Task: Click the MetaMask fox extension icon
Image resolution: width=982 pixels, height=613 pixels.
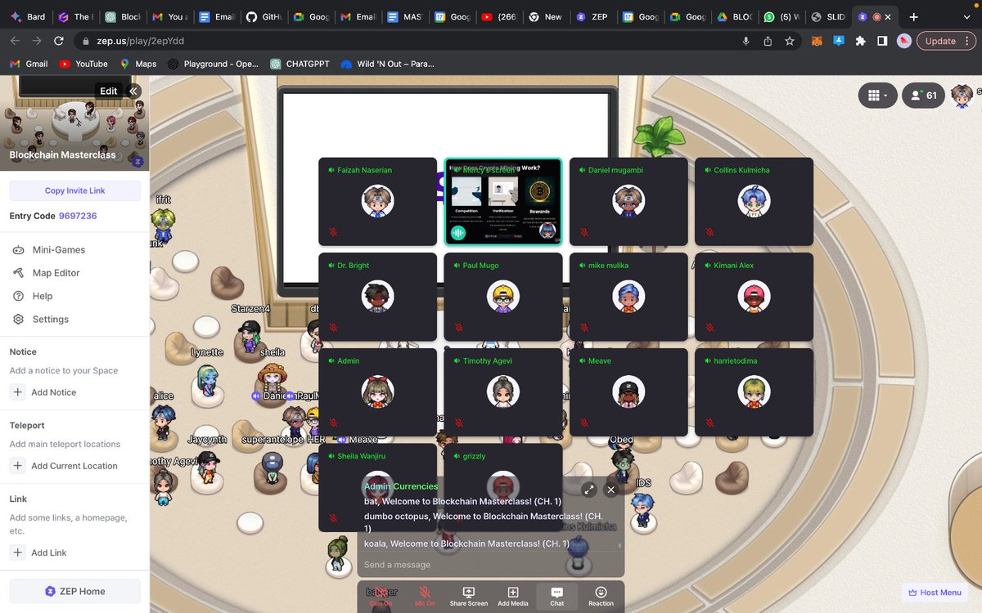Action: [x=817, y=41]
